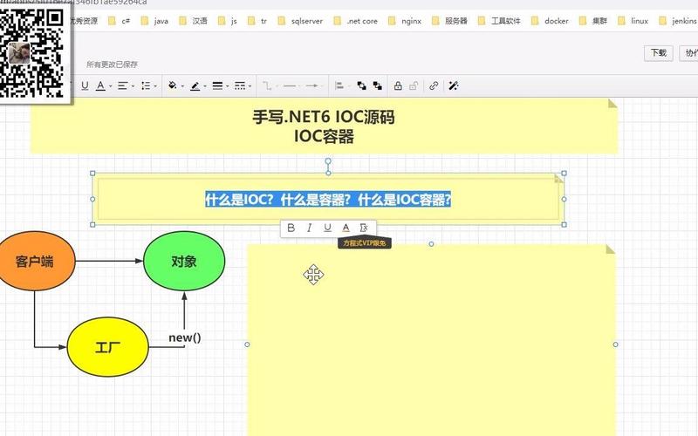
Task: Open the fill color dropdown arrow
Action: 182,86
